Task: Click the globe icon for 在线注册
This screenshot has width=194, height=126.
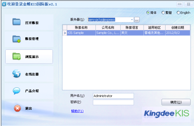Action: pyautogui.click(x=16, y=74)
